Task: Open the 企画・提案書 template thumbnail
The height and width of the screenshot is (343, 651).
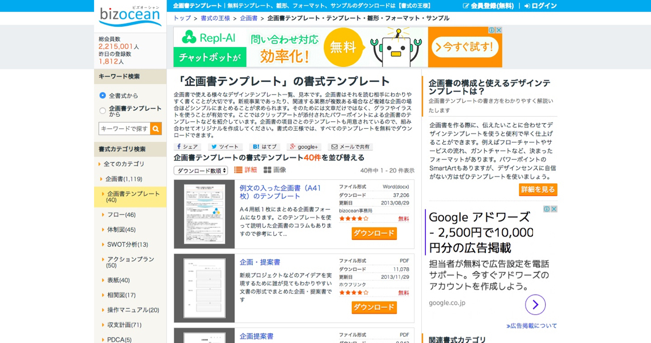Action: 204,288
